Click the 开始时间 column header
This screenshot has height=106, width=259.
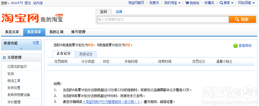[131, 62]
